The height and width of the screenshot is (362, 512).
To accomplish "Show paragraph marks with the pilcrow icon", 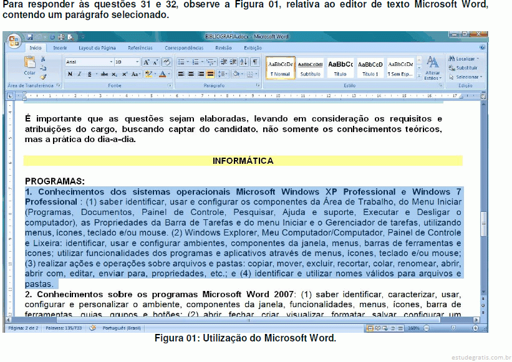I will 256,62.
